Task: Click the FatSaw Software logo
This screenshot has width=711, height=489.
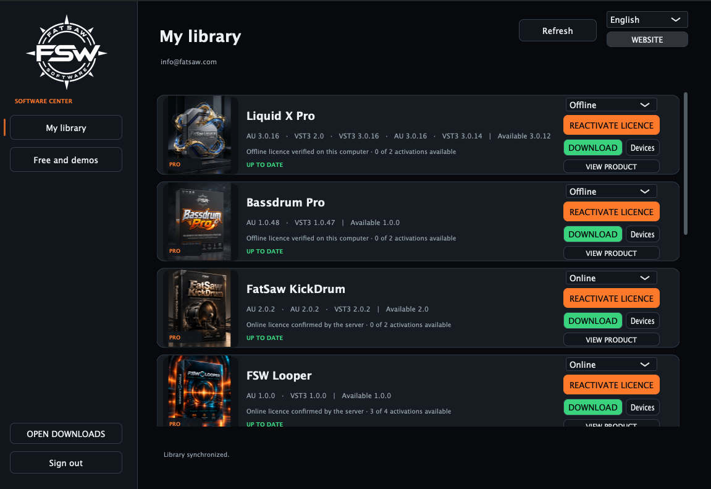Action: click(67, 53)
